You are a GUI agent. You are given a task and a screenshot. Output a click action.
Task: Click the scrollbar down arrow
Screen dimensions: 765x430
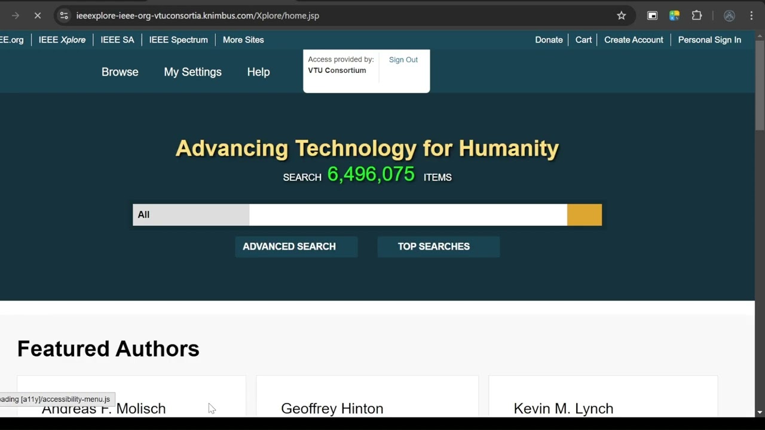coord(760,412)
